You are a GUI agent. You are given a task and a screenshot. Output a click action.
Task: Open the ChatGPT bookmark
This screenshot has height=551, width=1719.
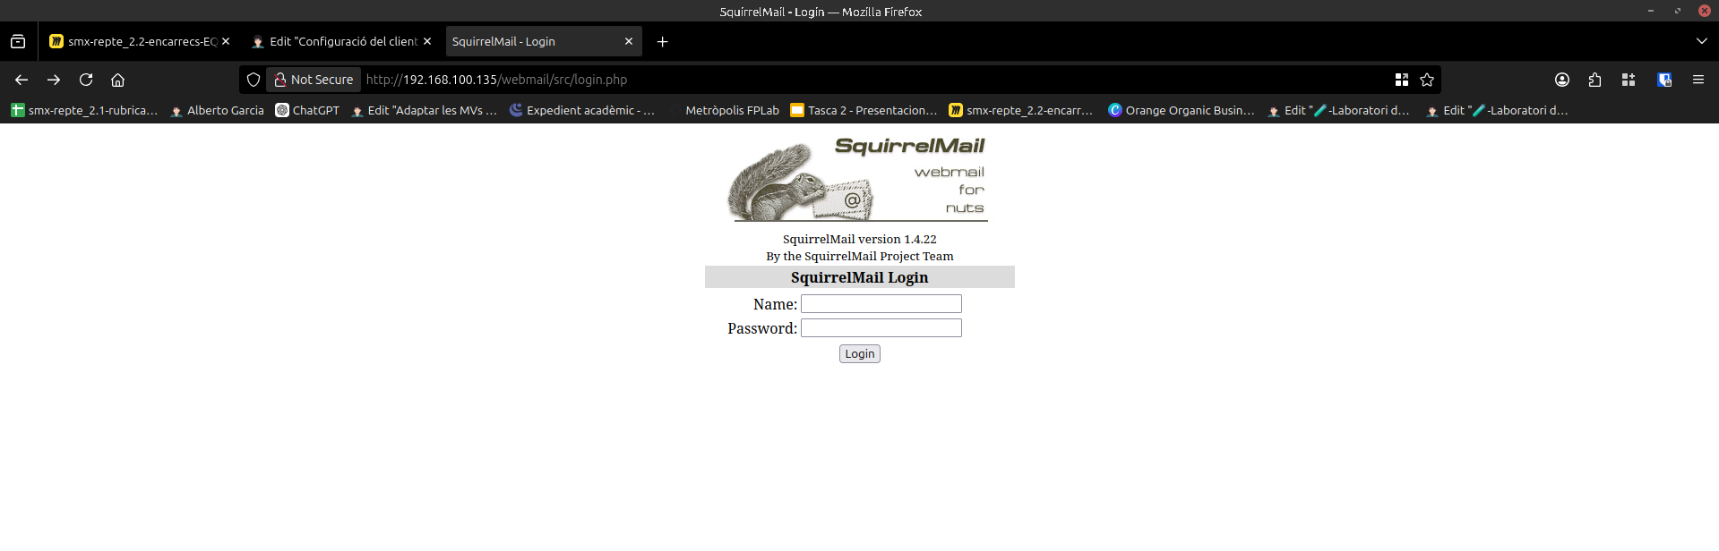click(307, 110)
